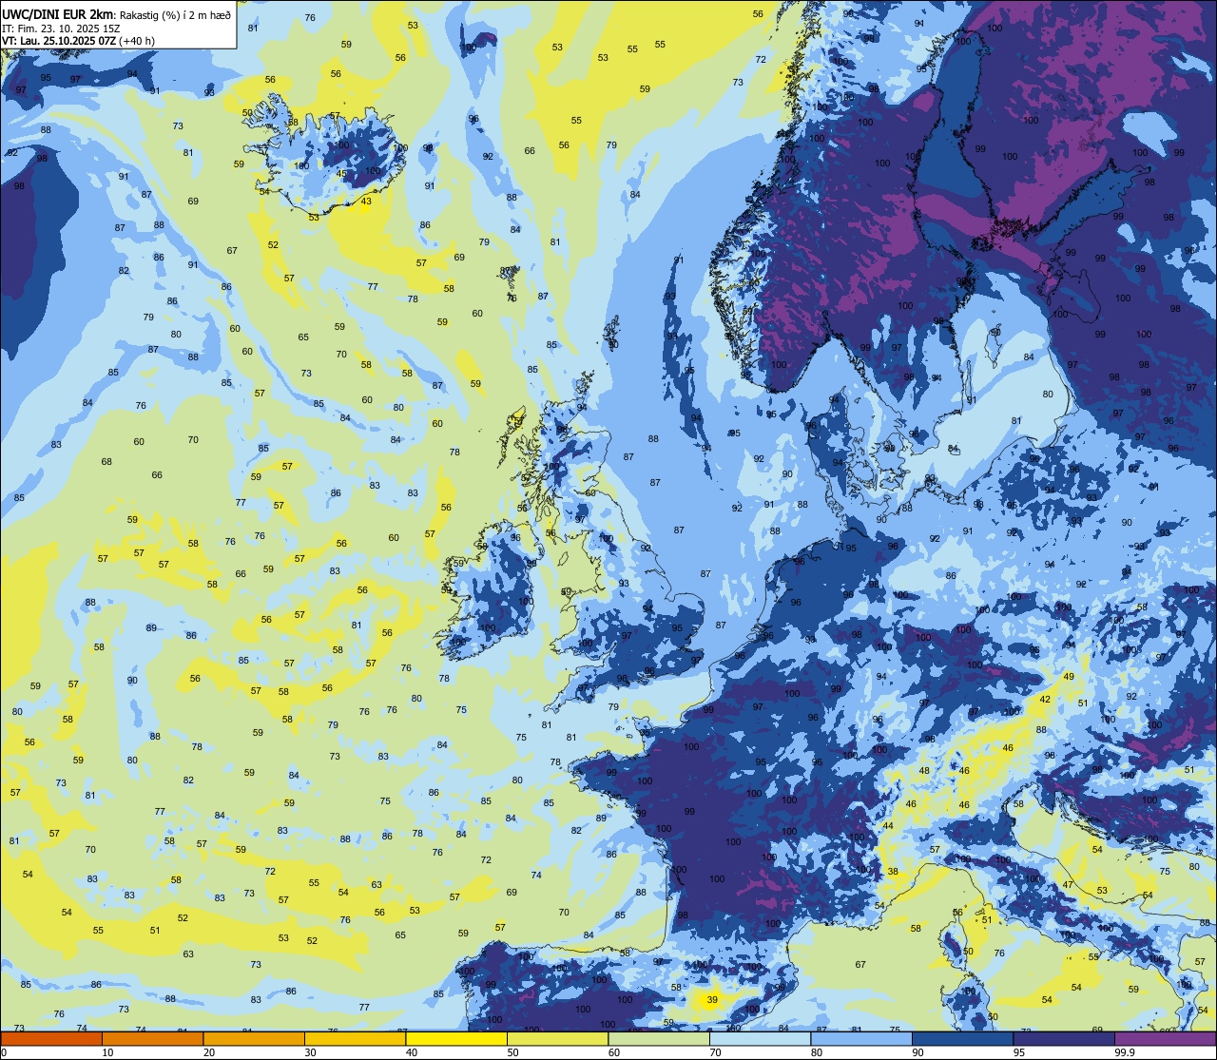Click the humidity value "38" on the map
Image resolution: width=1217 pixels, height=1060 pixels.
tap(893, 872)
